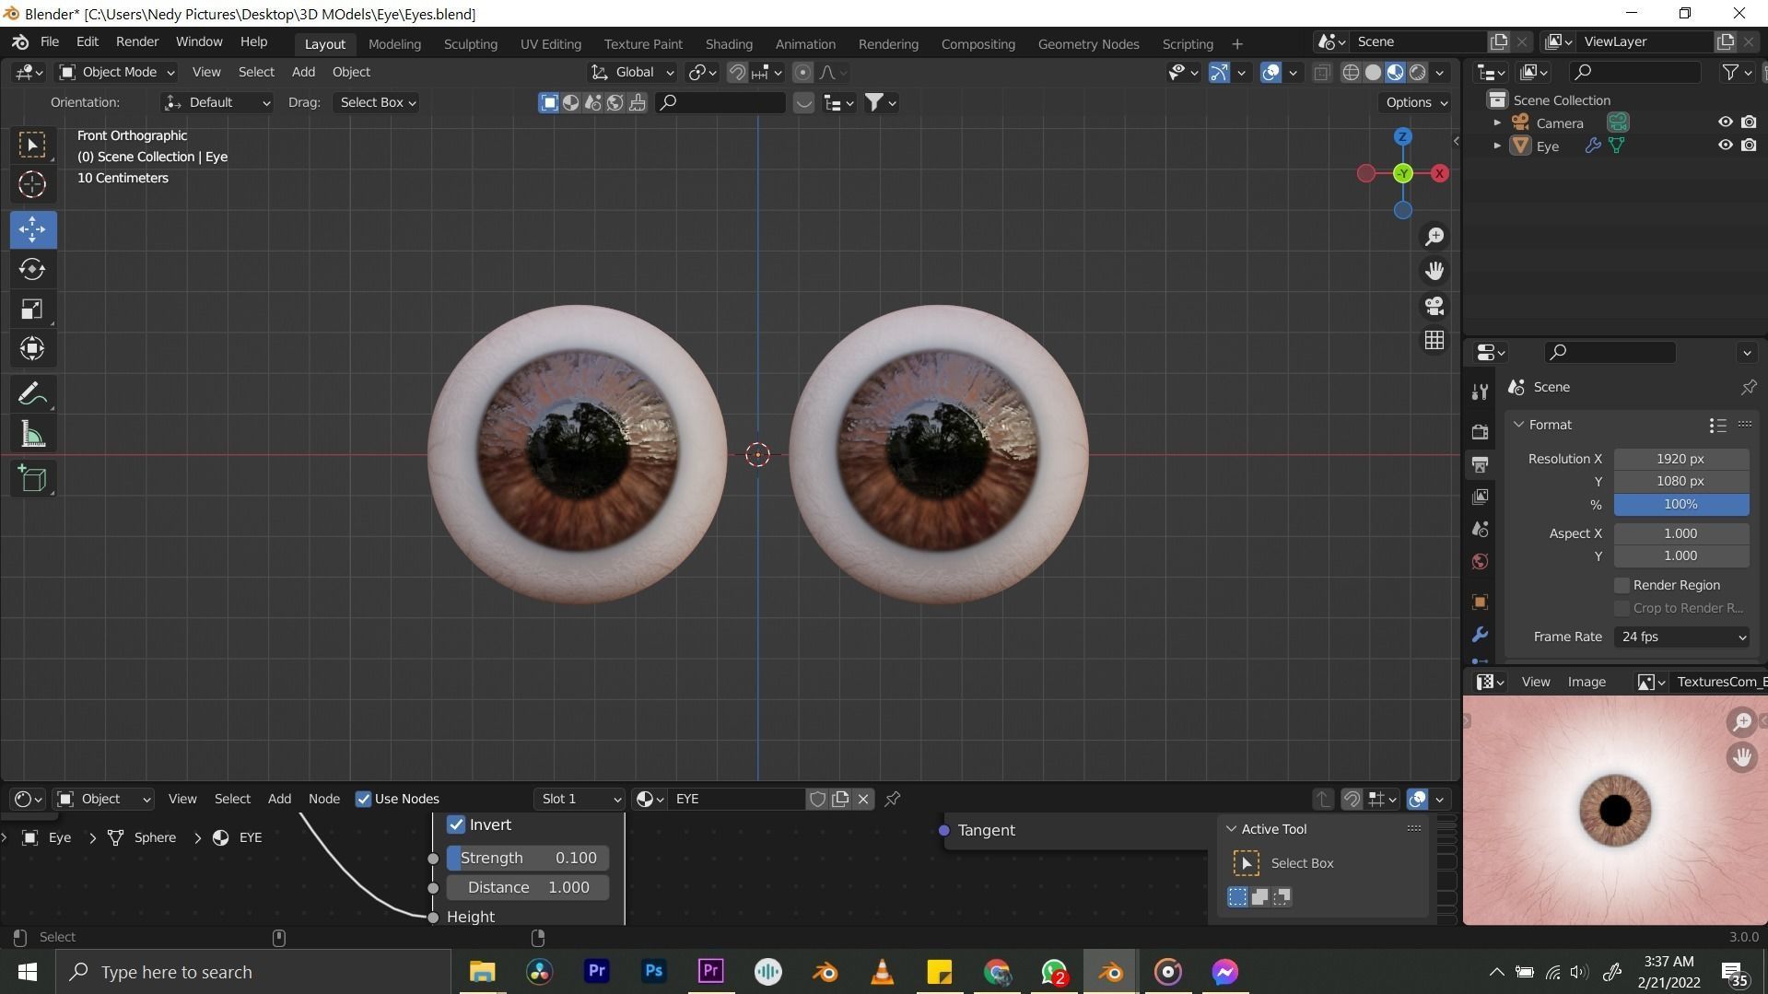This screenshot has width=1768, height=994.
Task: Select the Measure tool
Action: pos(32,434)
